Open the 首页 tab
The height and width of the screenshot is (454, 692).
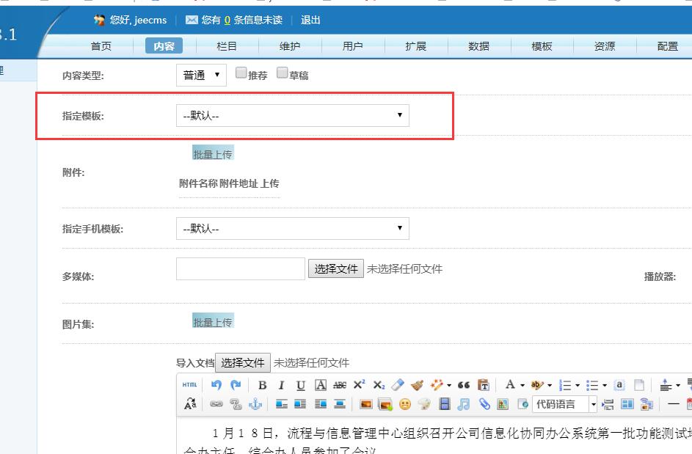tap(101, 46)
